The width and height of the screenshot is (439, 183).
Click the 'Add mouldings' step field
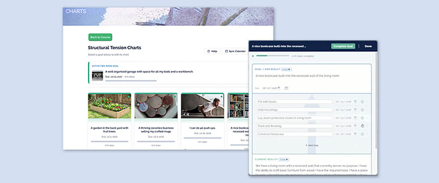click(295, 110)
